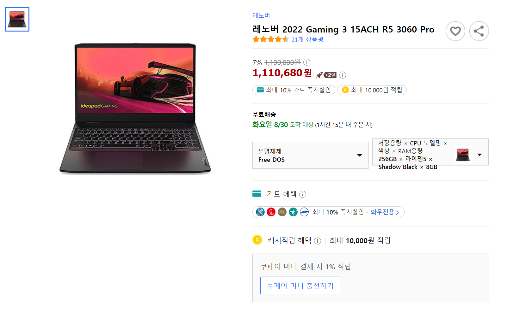Image resolution: width=520 pixels, height=311 pixels.
Task: Open info icon next to 카드 혜택
Action: (x=303, y=194)
